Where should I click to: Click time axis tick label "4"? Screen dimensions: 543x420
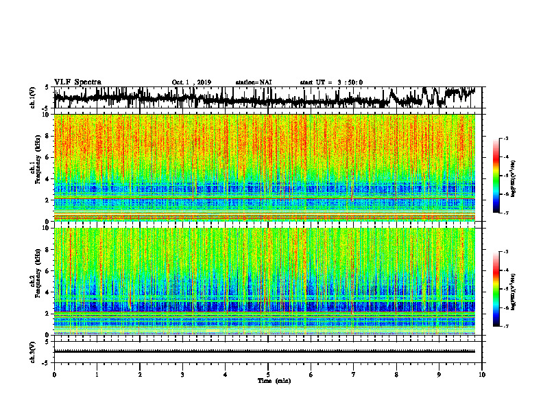pyautogui.click(x=226, y=375)
